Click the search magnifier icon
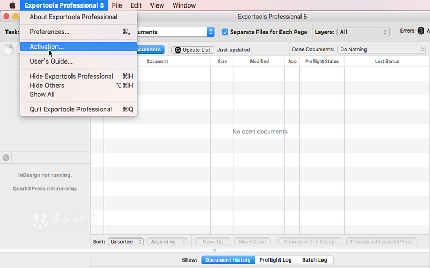This screenshot has width=430, height=268. 6,158
